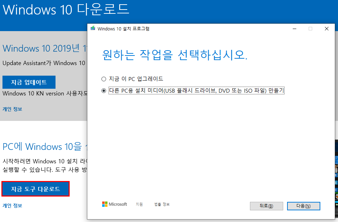Click the Microsoft logo in setup dialog
The width and height of the screenshot is (338, 222).
(115, 204)
